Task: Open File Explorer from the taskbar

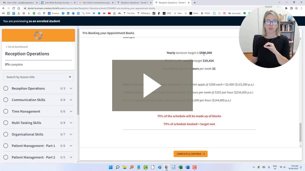Action: tap(125, 167)
